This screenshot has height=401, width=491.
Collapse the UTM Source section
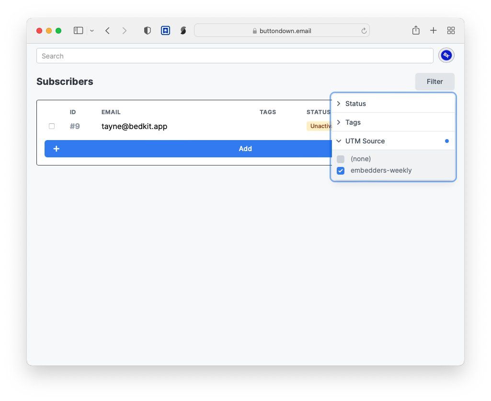tap(365, 141)
